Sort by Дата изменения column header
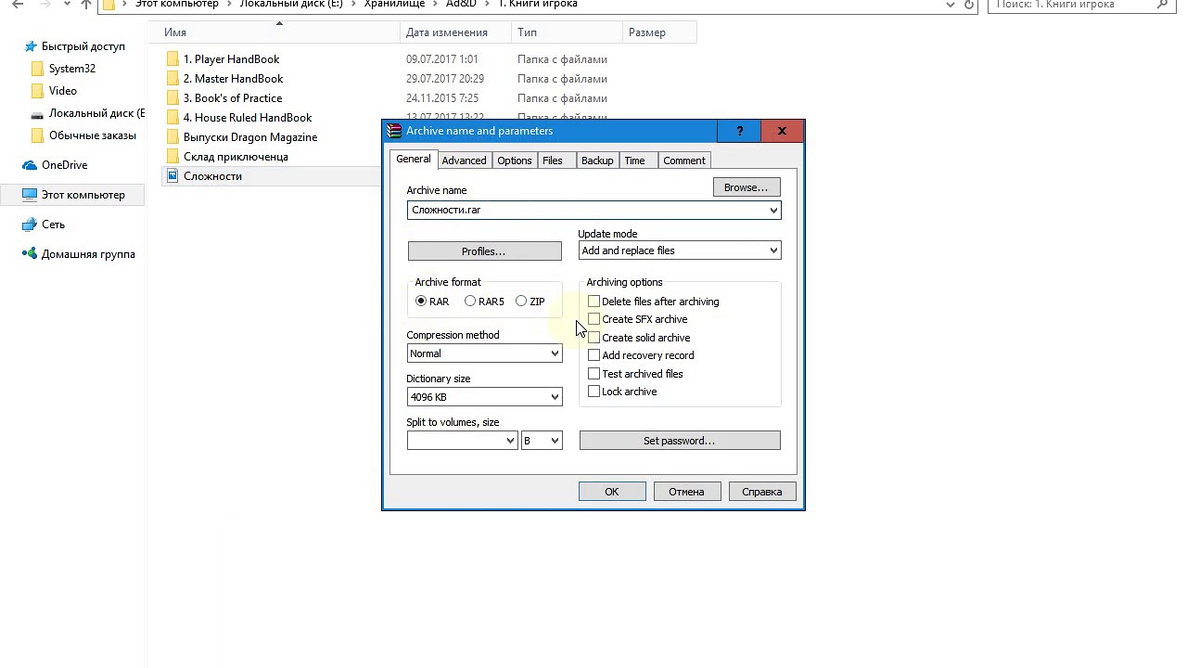 (455, 32)
